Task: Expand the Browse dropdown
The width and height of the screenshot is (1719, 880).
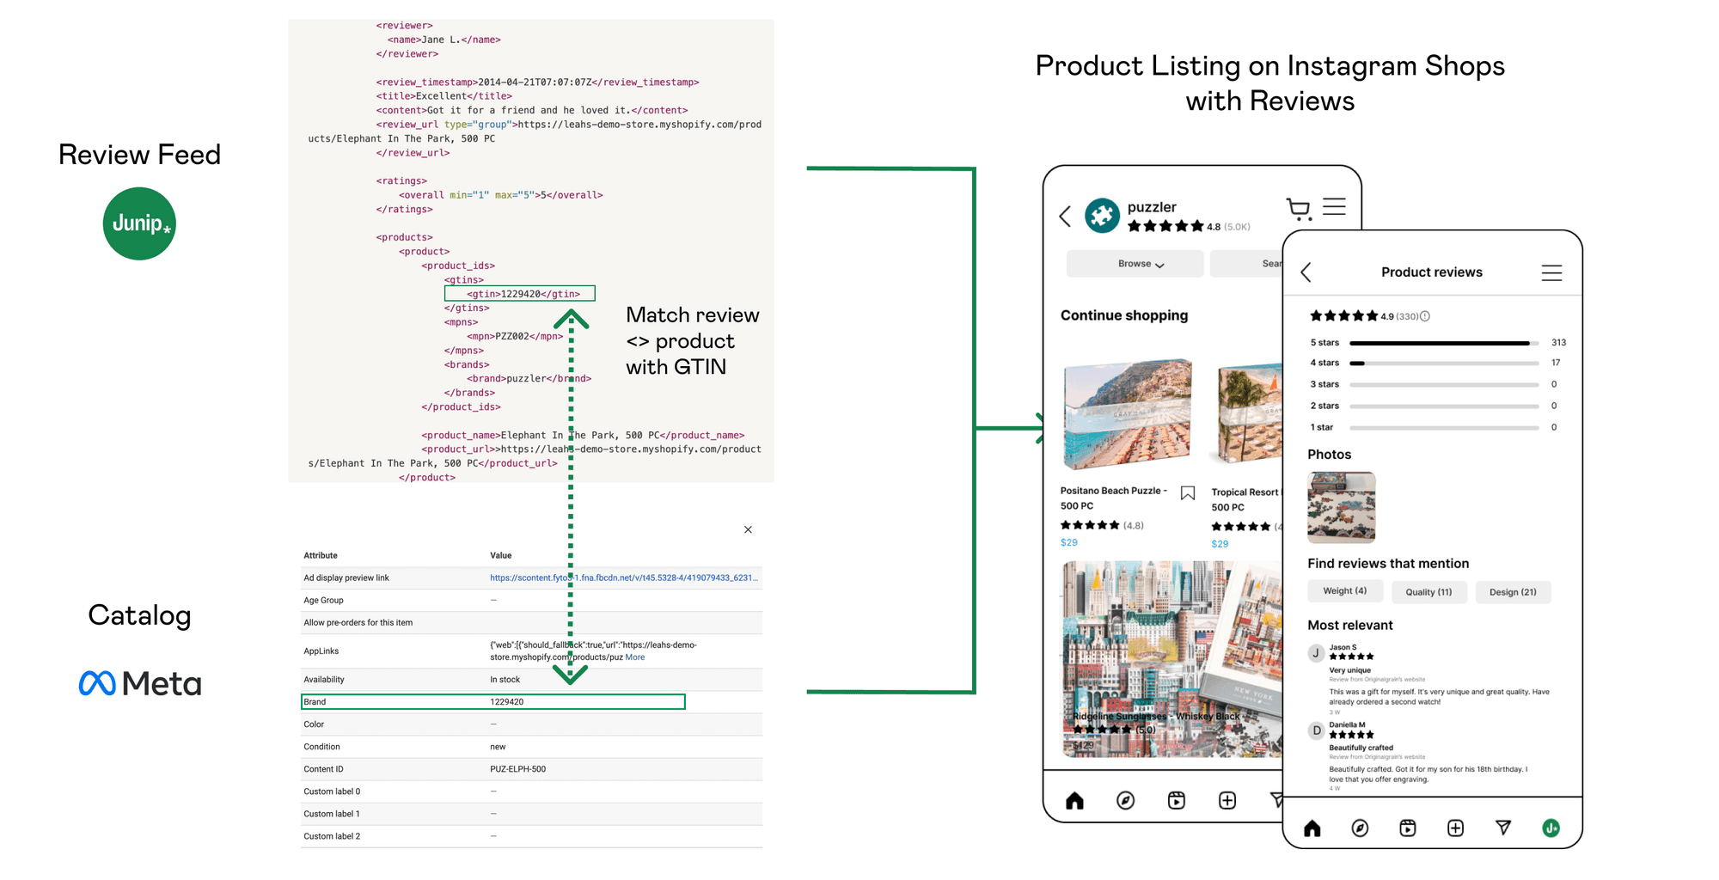Action: pos(1135,264)
